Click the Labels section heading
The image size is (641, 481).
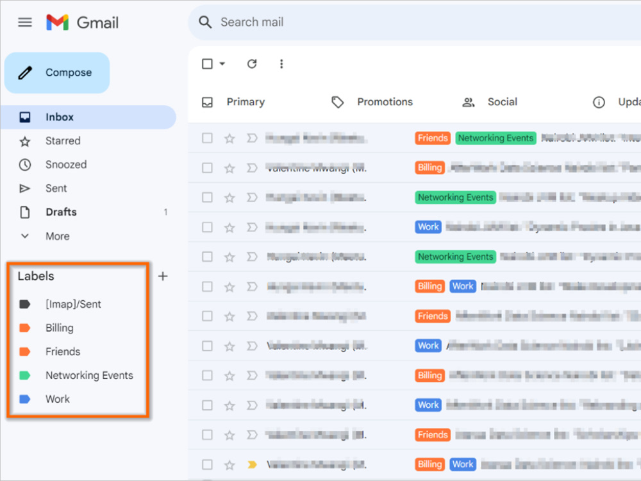(36, 276)
